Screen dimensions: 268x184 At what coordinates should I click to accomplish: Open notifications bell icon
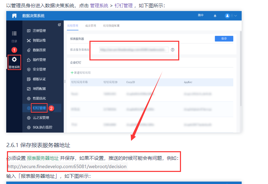click(215, 16)
